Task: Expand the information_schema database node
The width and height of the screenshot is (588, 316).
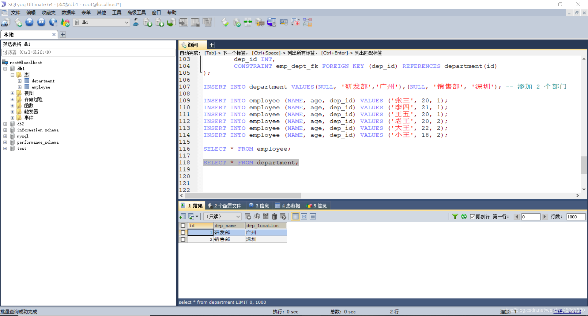Action: [x=5, y=130]
